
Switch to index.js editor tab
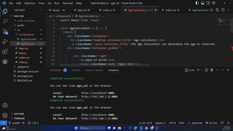[x=107, y=10]
